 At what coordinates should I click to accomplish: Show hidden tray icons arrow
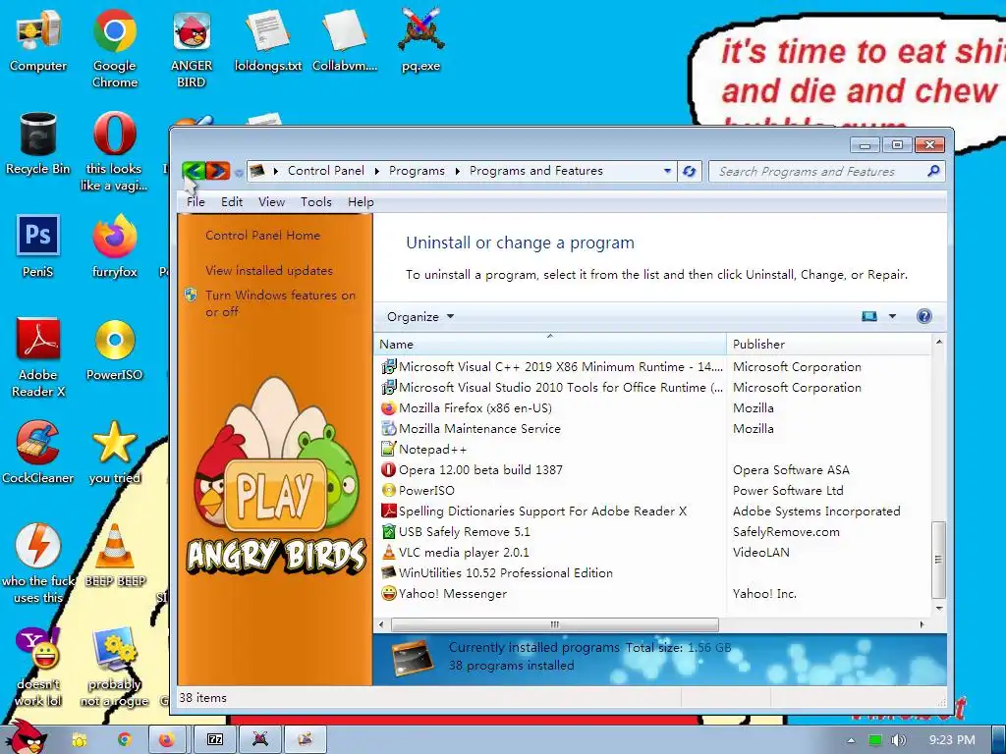pos(852,740)
